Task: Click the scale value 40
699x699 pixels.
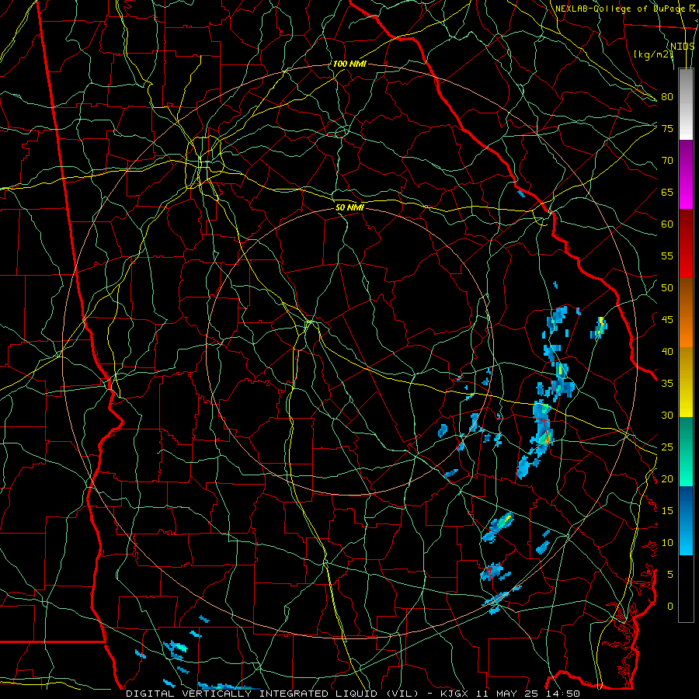Action: (x=667, y=351)
